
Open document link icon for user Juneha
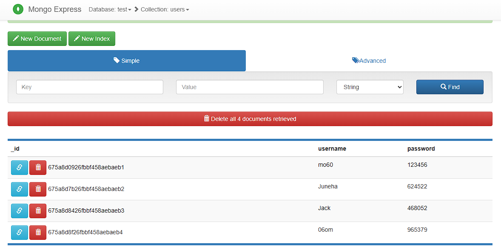coord(19,189)
